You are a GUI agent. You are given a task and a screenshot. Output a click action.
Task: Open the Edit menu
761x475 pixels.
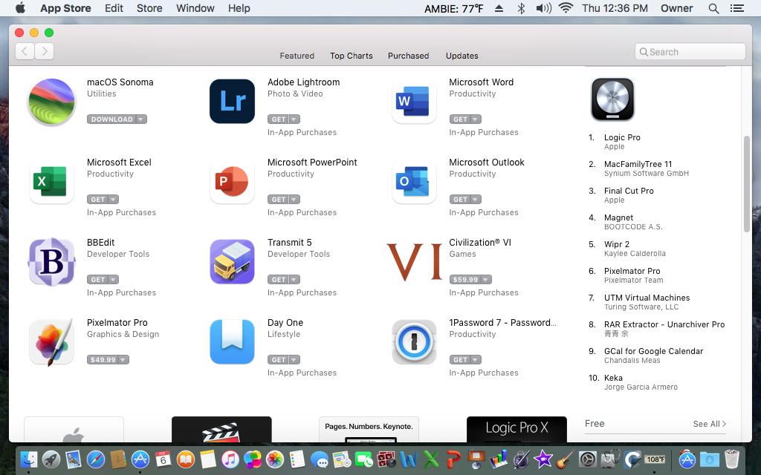(114, 8)
